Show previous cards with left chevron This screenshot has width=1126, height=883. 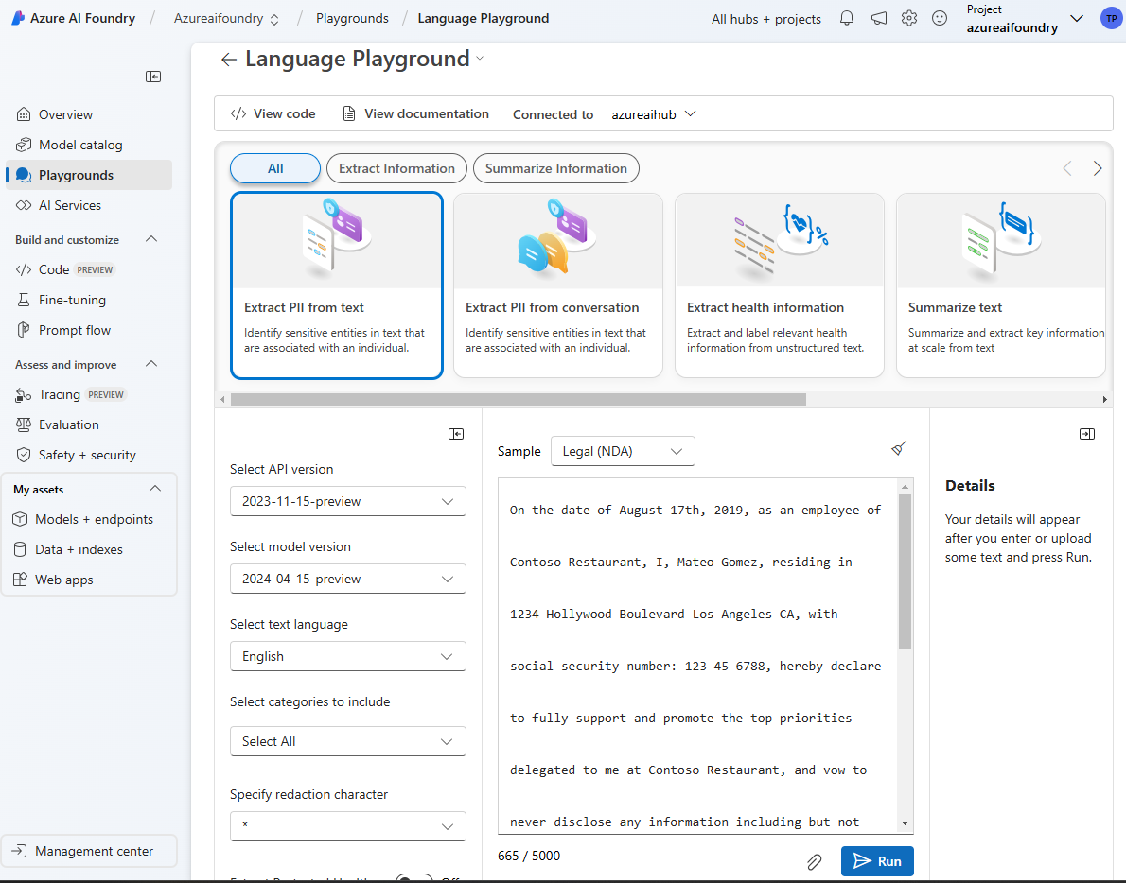tap(1067, 168)
